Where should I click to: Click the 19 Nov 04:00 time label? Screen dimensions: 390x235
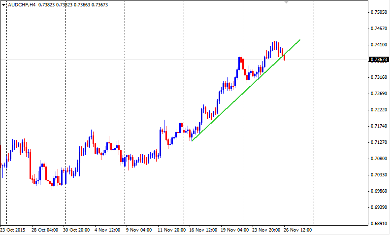point(235,230)
